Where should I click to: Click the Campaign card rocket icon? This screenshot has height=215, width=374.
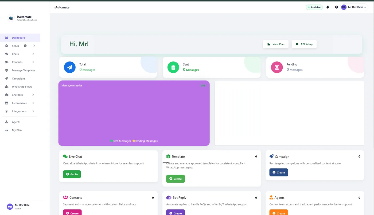point(271,156)
